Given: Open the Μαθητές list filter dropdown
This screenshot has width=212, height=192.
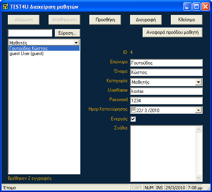Looking at the screenshot, I should (x=76, y=42).
